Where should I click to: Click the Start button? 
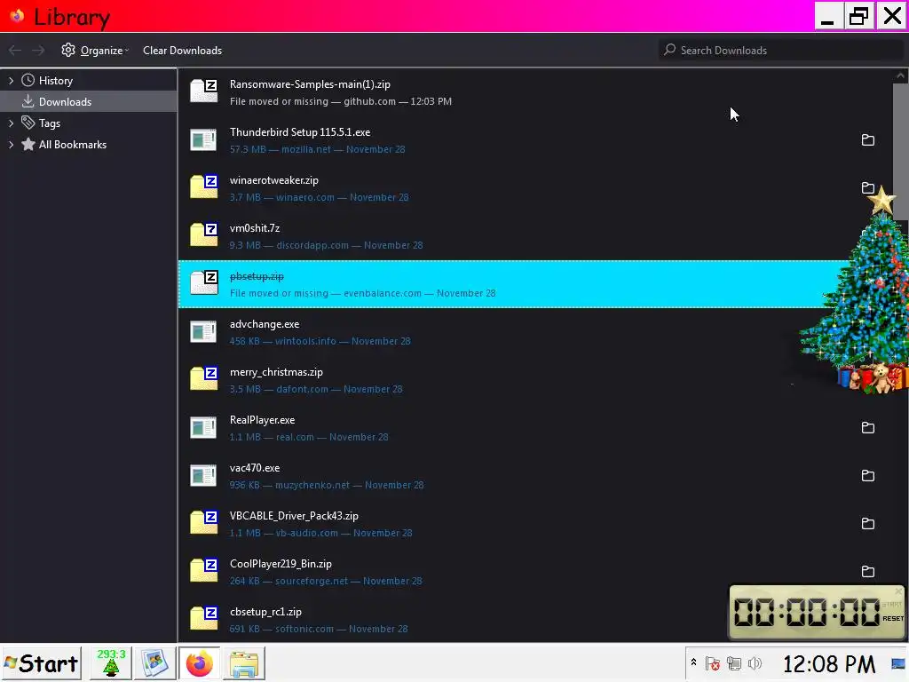pyautogui.click(x=41, y=663)
